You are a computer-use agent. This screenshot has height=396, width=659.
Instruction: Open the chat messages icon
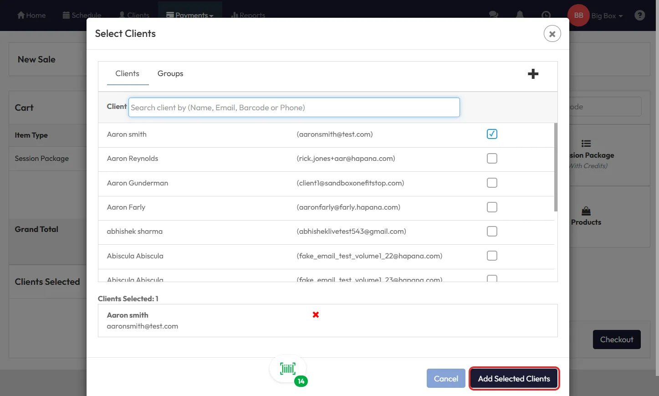click(x=493, y=15)
